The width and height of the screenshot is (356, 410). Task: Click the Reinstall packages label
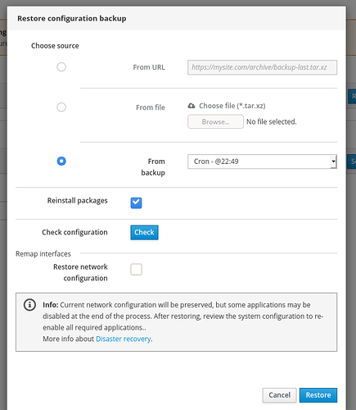pyautogui.click(x=78, y=201)
